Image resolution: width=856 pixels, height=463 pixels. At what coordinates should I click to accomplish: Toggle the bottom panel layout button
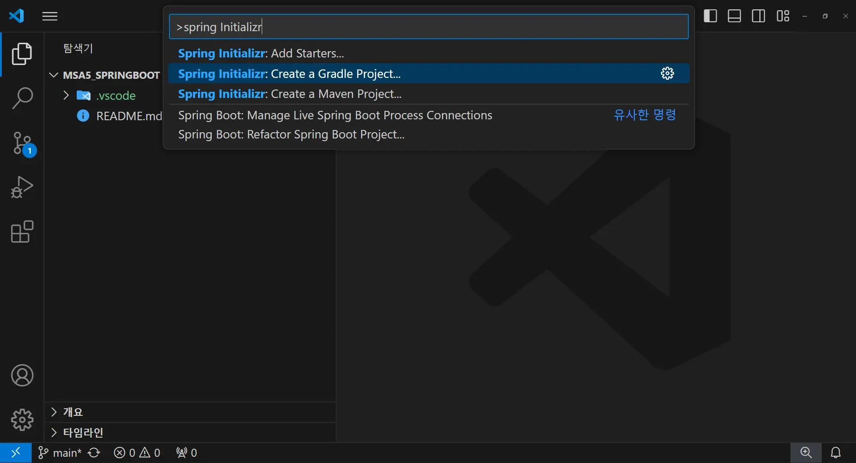point(734,16)
